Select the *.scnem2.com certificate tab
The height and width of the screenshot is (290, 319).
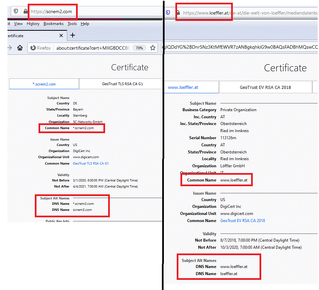[x=44, y=84]
